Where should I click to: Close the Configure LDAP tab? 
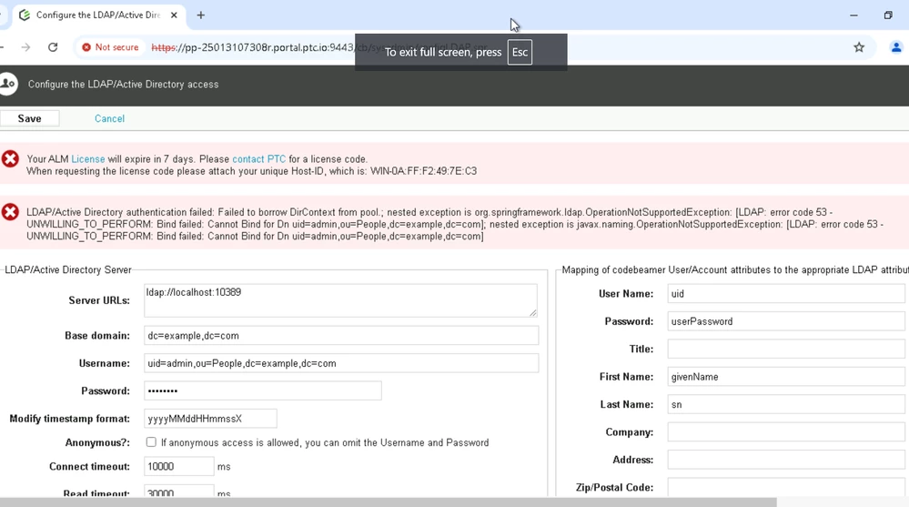(x=174, y=15)
